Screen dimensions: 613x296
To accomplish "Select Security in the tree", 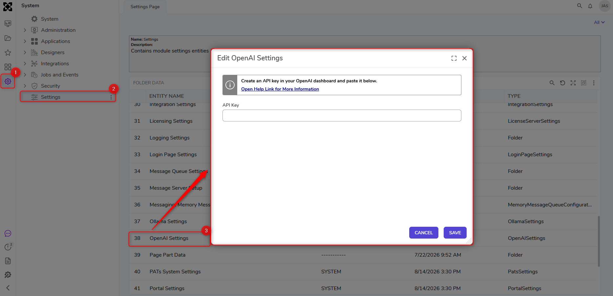I will 51,86.
